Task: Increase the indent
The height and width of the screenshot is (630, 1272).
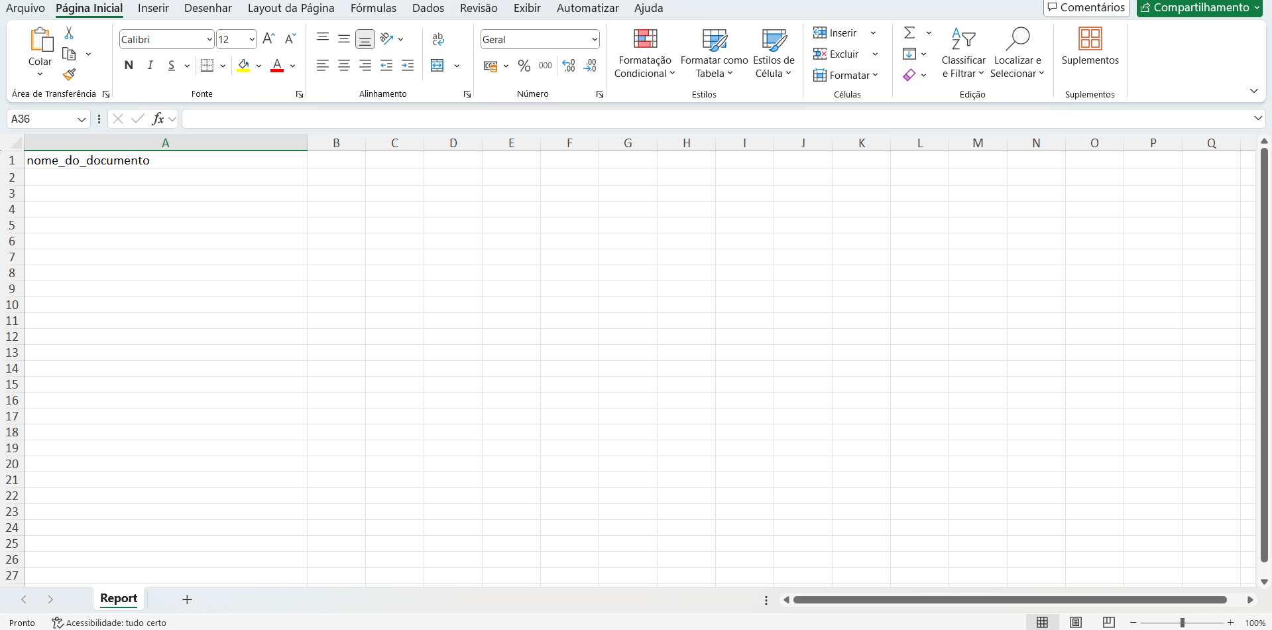Action: click(x=408, y=65)
